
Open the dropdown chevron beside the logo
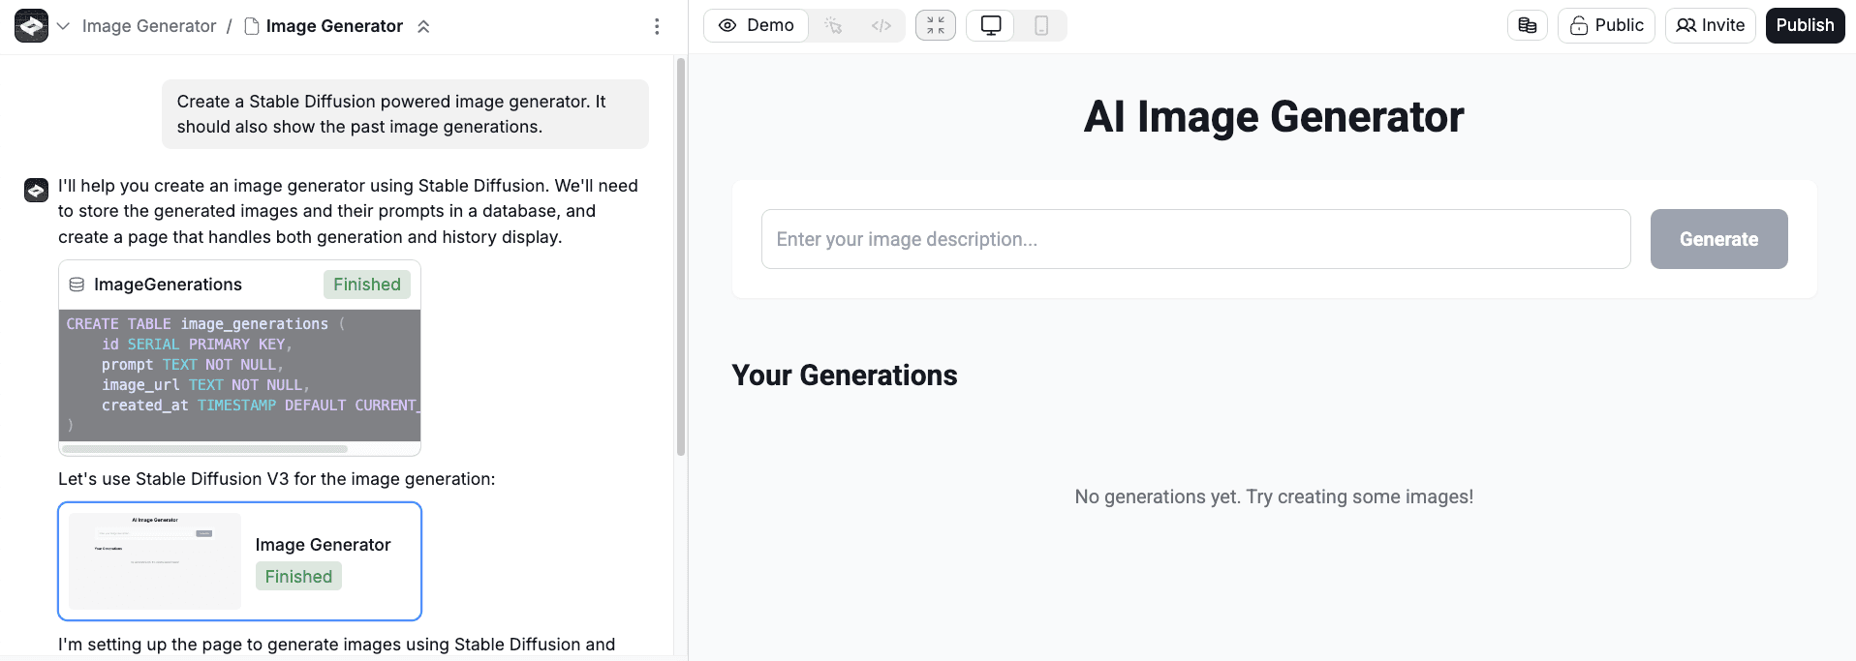[x=63, y=26]
